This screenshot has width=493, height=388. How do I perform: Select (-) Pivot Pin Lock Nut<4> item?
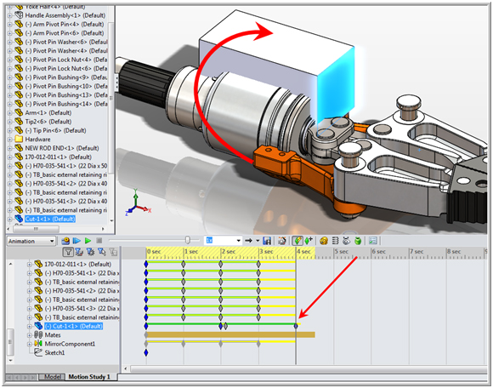tap(66, 60)
